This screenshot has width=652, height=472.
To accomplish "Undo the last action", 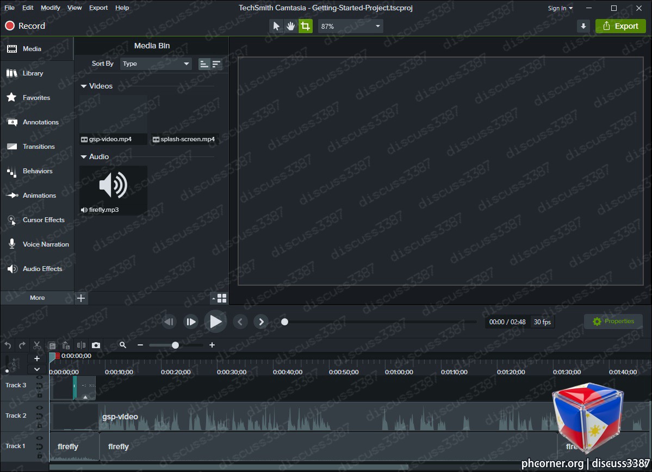I will [8, 345].
